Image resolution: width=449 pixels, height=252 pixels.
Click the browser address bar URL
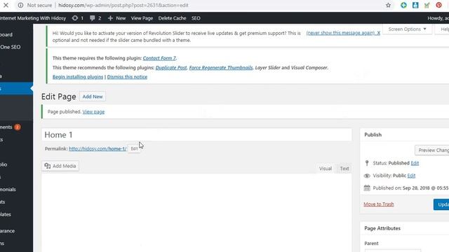click(x=123, y=5)
